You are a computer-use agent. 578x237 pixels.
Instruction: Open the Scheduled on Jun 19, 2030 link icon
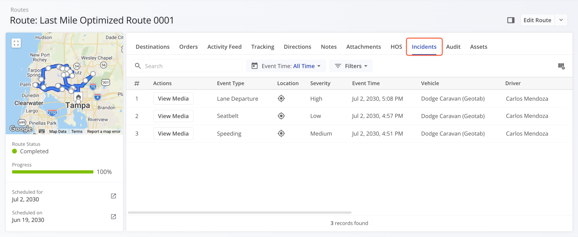click(x=113, y=216)
